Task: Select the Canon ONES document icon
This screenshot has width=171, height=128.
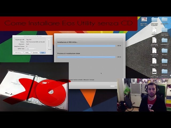Action: 154,71
